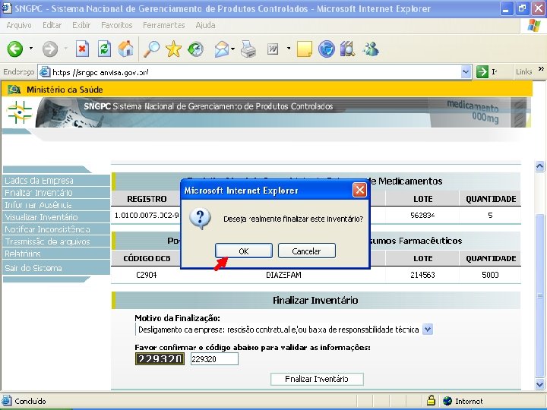The image size is (547, 410).
Task: Click the Refresh page icon
Action: coord(104,49)
